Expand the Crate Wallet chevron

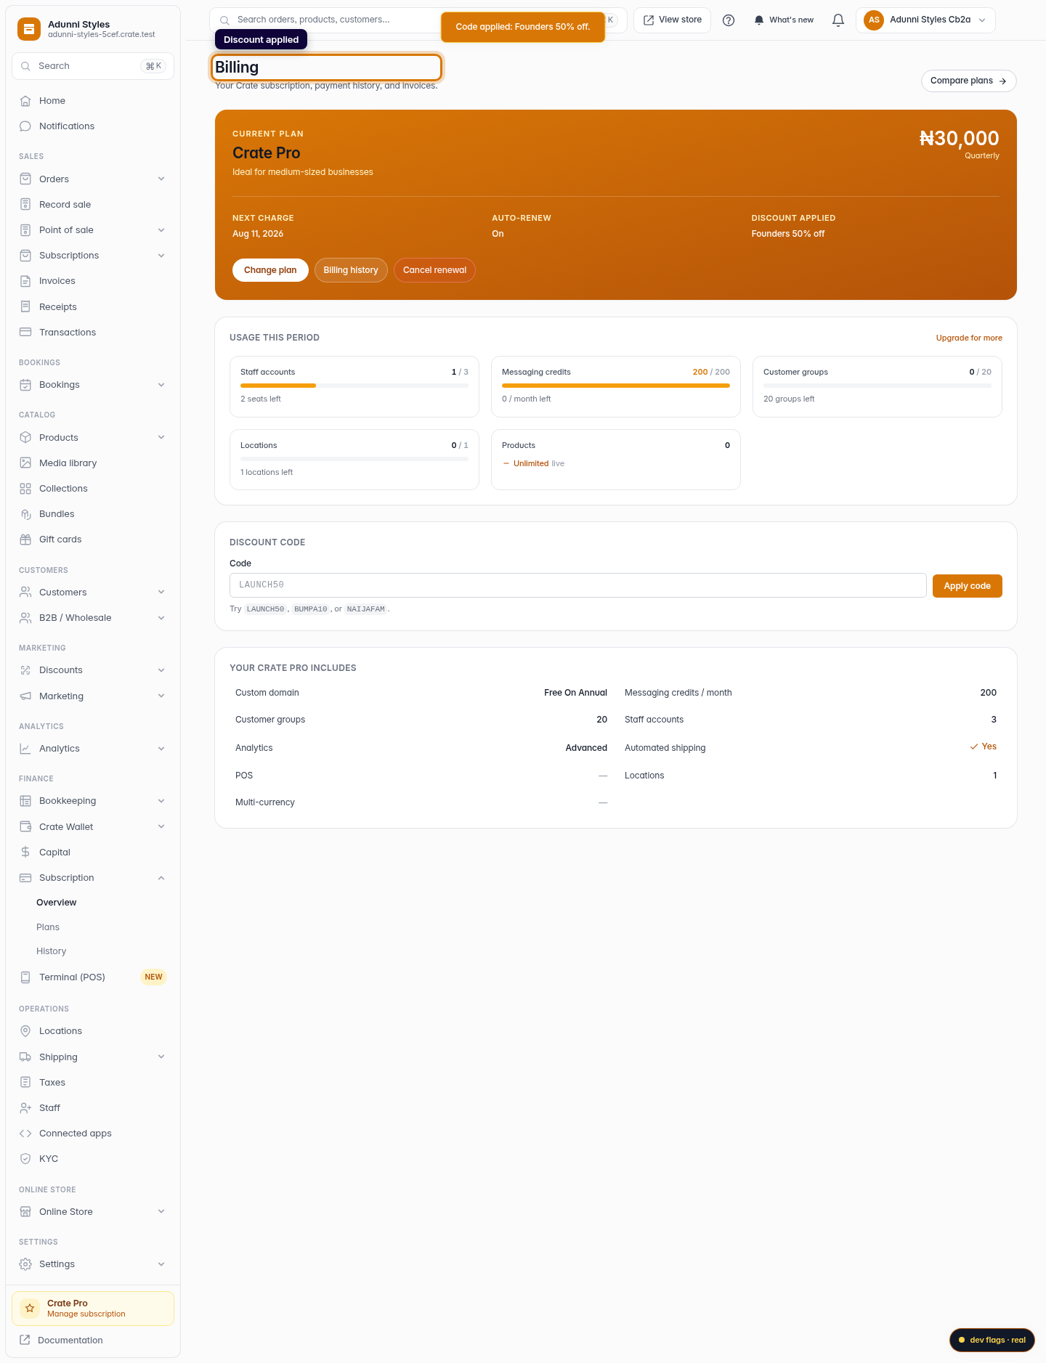point(161,827)
